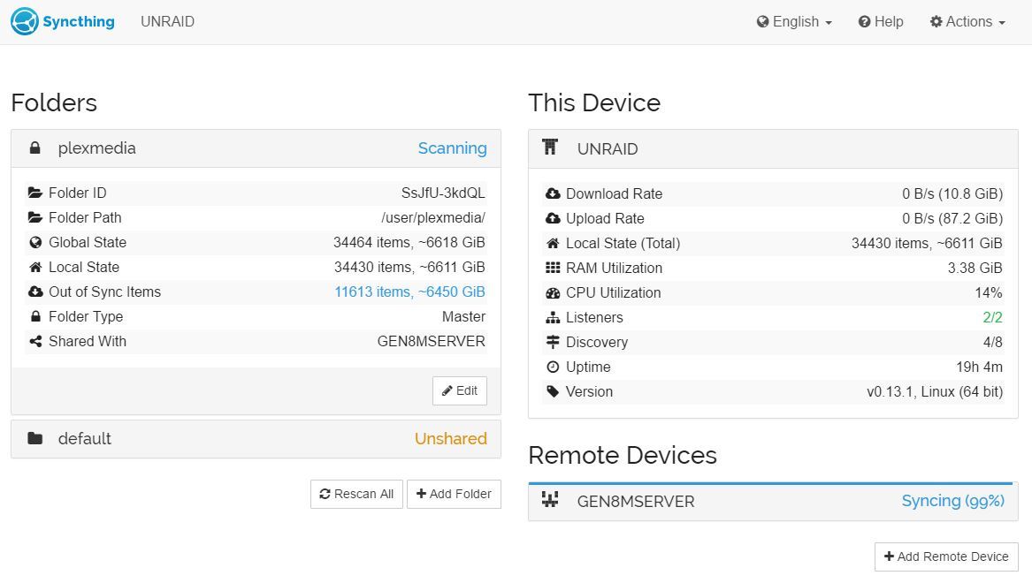
Task: Expand the default folder panel
Action: click(256, 439)
